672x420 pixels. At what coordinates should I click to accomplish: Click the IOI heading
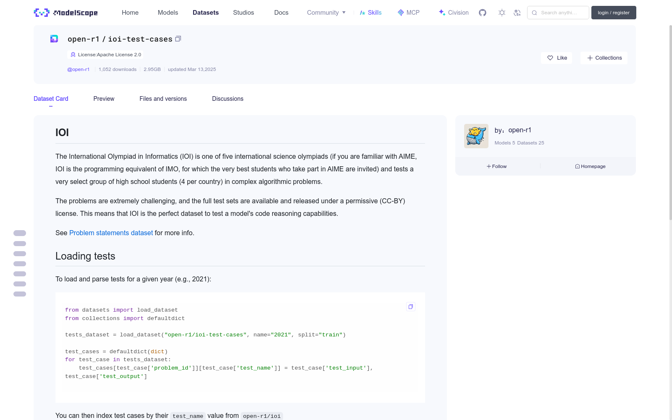(x=62, y=133)
